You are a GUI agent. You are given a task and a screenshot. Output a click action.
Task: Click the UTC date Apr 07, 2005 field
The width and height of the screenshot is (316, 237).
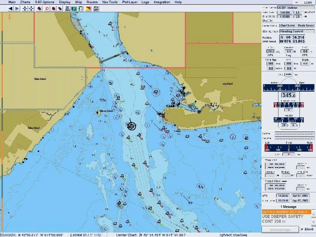[x=300, y=196]
